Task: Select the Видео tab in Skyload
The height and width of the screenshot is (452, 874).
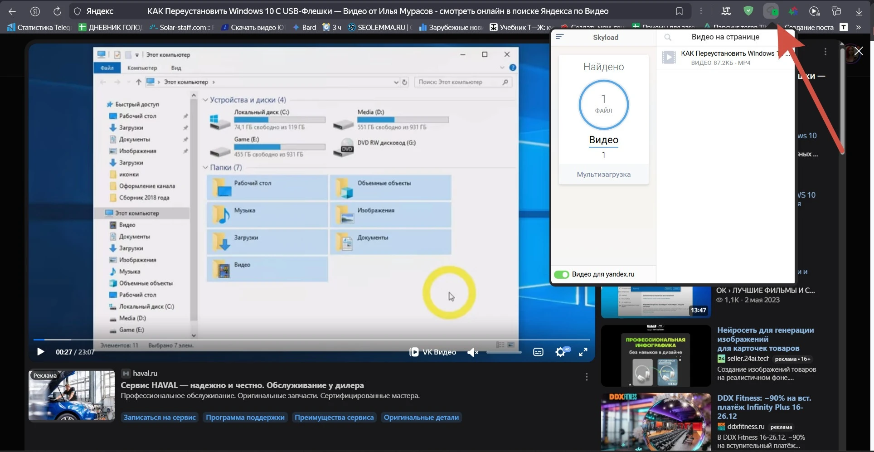Action: [x=603, y=140]
